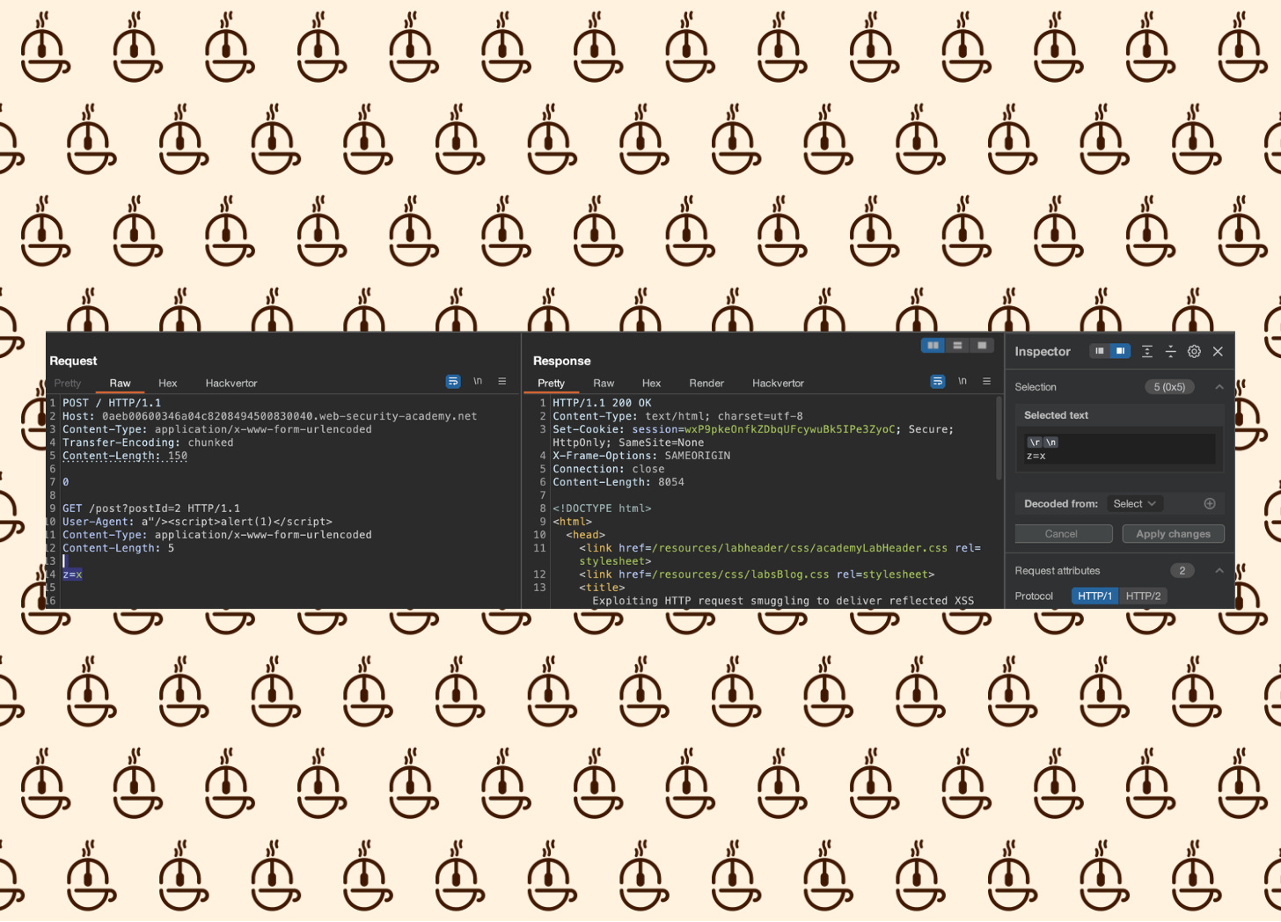Image resolution: width=1281 pixels, height=922 pixels.
Task: Collapse the Selection section
Action: pyautogui.click(x=1219, y=387)
